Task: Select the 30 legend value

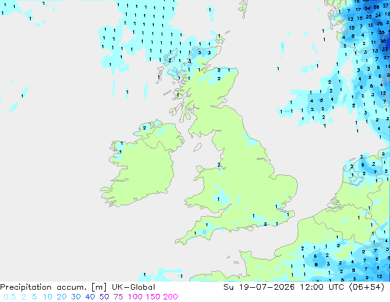Action: (x=76, y=297)
